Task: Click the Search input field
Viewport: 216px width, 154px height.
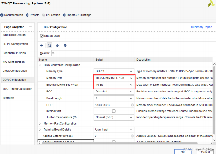Action: (80, 53)
